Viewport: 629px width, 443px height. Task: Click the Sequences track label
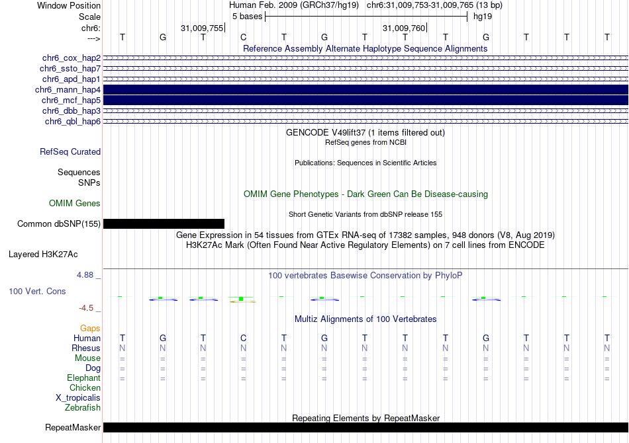pyautogui.click(x=79, y=172)
